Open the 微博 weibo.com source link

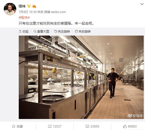(55, 12)
